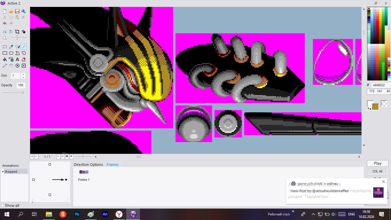Screen dimensions: 391x220
Task: Click the swap colors arrow icon
Action: click(369, 108)
